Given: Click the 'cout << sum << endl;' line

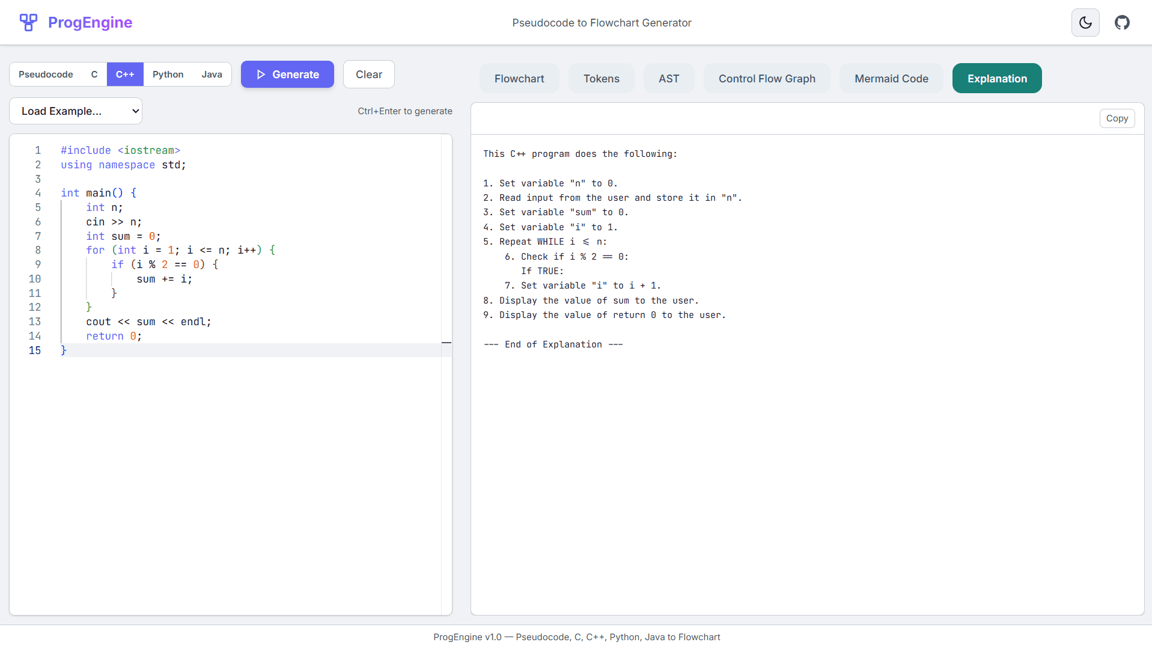Looking at the screenshot, I should click(148, 322).
